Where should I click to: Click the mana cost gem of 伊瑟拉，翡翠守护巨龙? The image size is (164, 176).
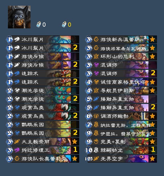[x=89, y=133]
